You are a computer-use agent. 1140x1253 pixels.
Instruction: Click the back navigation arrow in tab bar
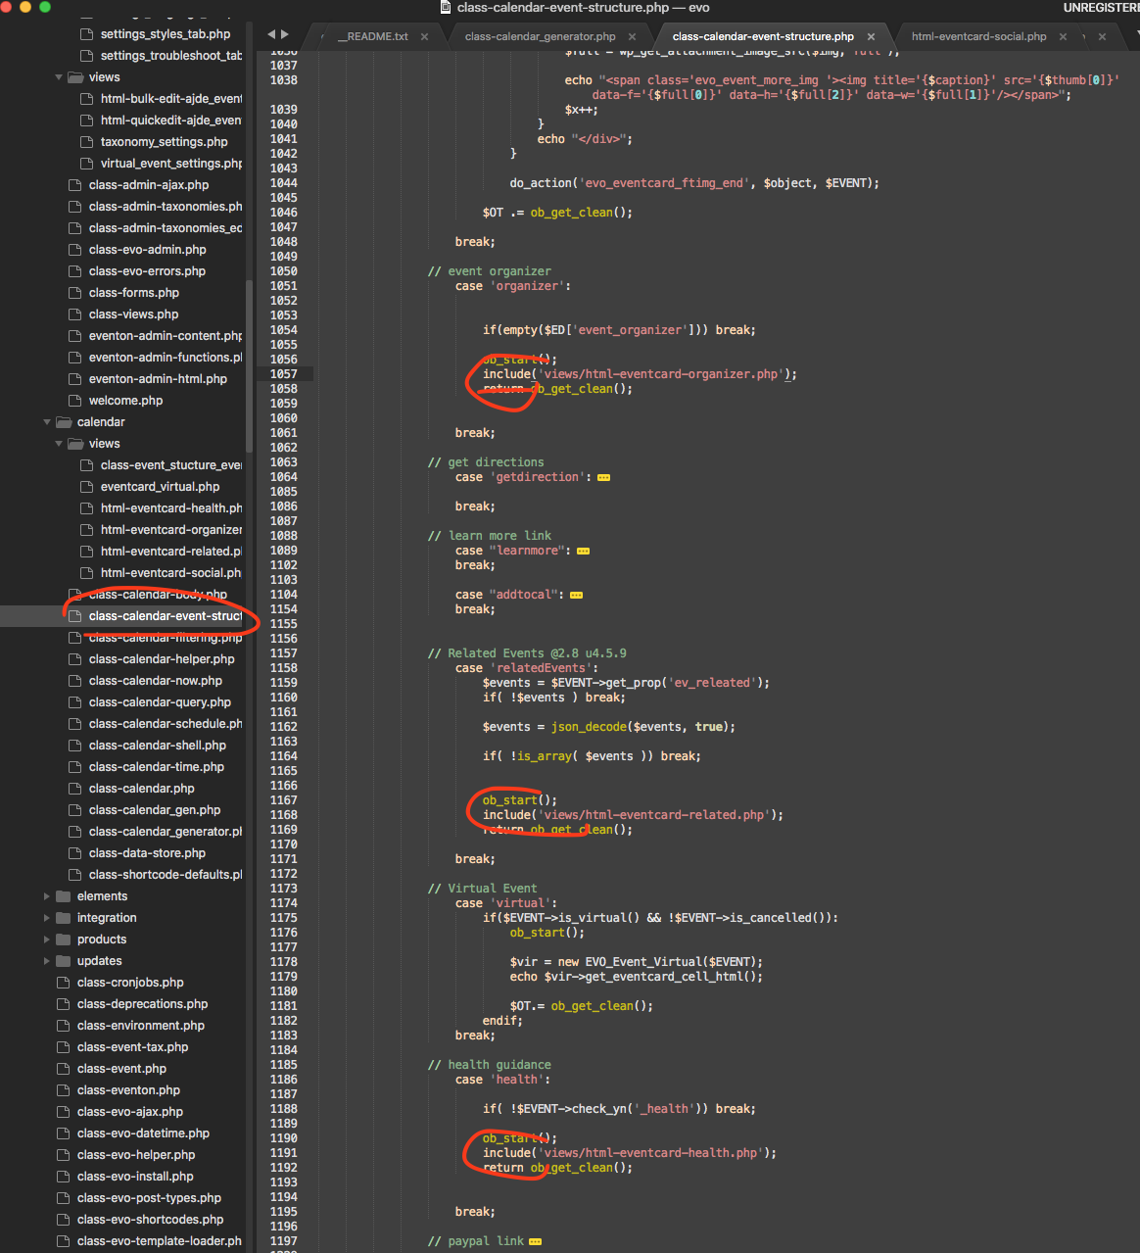(271, 34)
